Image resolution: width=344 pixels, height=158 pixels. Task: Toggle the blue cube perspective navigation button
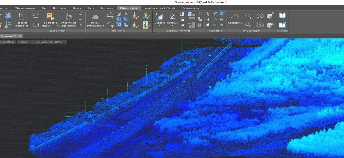coord(215,25)
